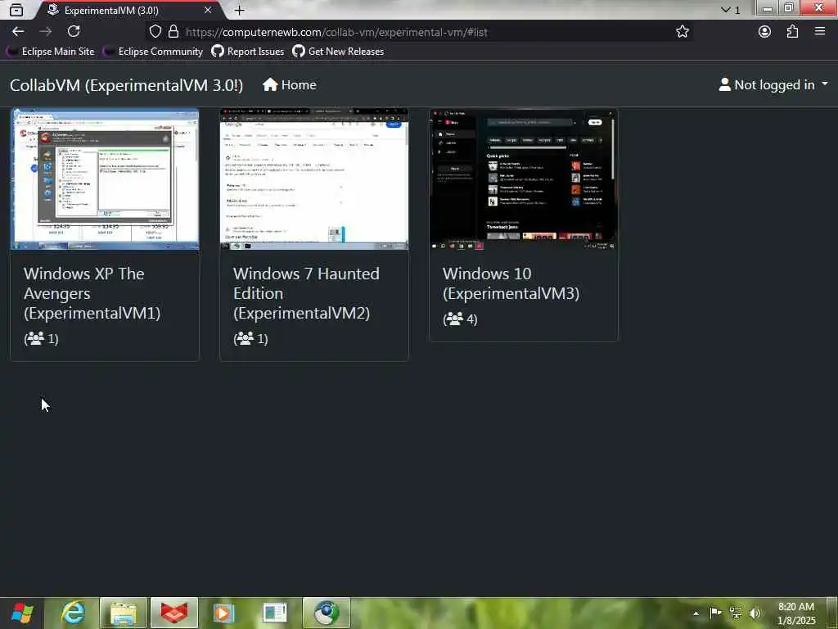The width and height of the screenshot is (838, 629).
Task: Switch to the active browser taskbar icon
Action: pyautogui.click(x=326, y=613)
